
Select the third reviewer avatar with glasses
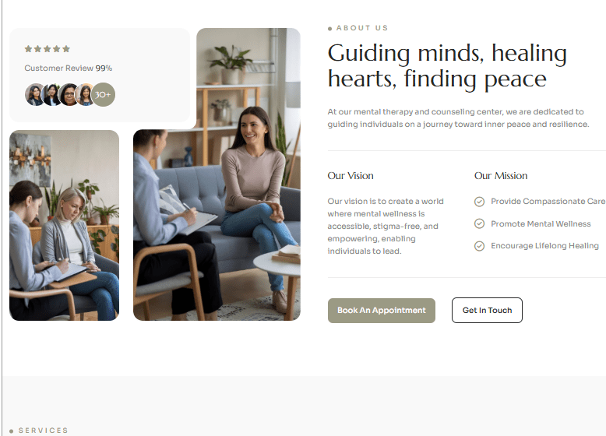tap(69, 95)
